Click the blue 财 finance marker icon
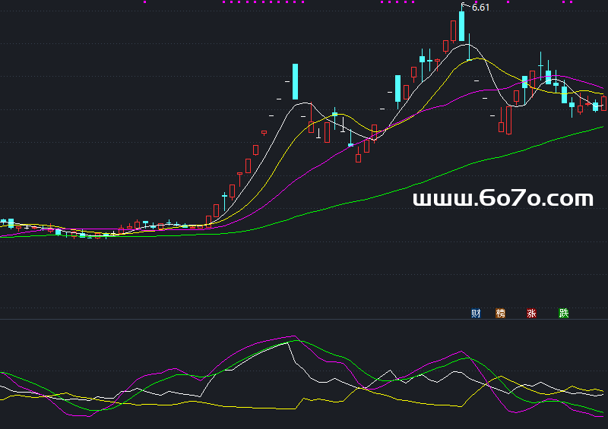The width and height of the screenshot is (608, 429). click(476, 313)
